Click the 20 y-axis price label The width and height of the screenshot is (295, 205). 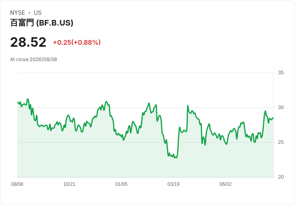[x=281, y=177]
